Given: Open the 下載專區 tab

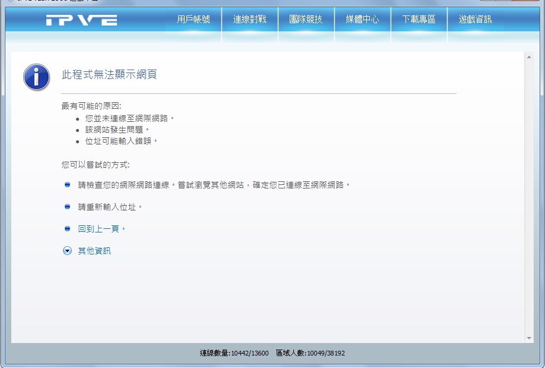Looking at the screenshot, I should click(x=419, y=20).
